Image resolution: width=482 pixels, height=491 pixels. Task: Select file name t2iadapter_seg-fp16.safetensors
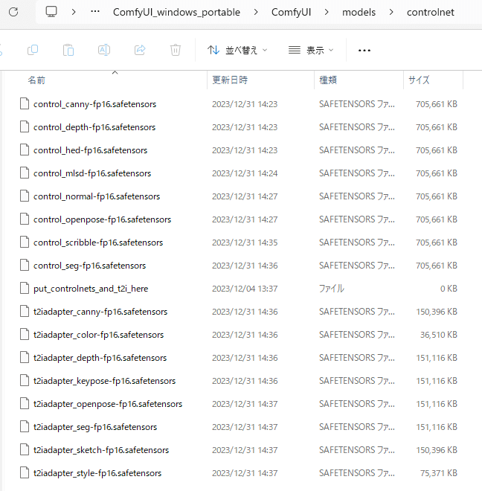(95, 427)
